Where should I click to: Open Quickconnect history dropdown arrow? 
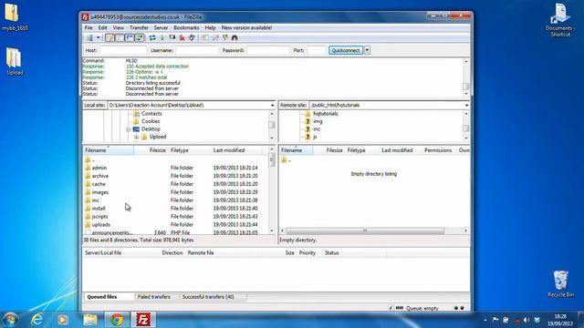367,50
